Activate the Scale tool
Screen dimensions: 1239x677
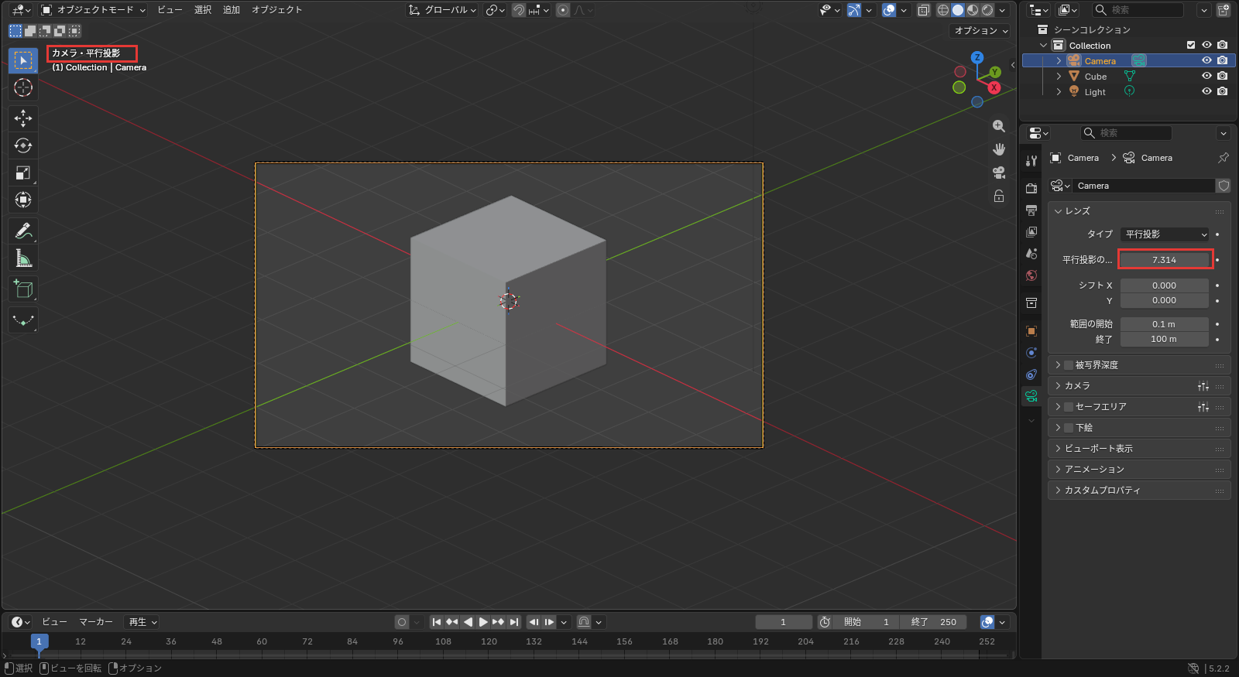click(x=23, y=173)
